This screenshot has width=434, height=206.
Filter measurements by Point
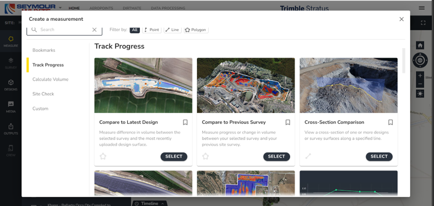coord(151,30)
